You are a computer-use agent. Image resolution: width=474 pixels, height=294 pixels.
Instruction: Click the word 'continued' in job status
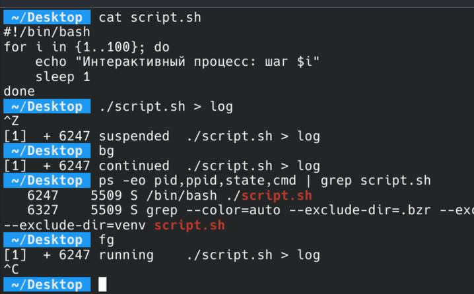134,166
